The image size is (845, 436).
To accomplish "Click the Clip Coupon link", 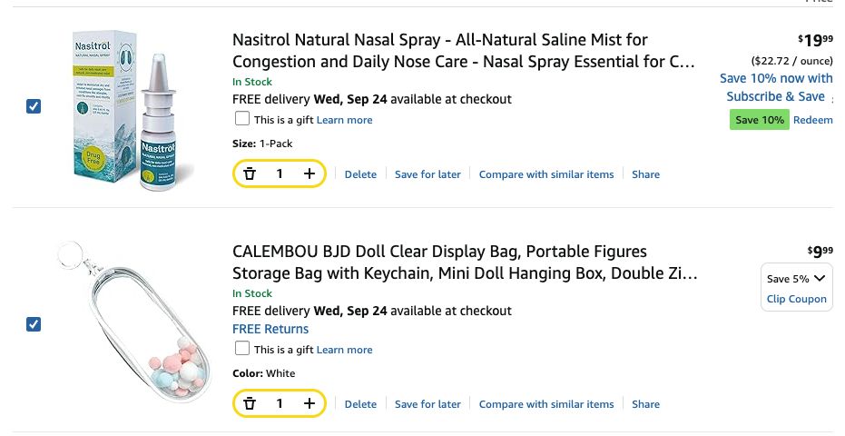I will tap(796, 299).
